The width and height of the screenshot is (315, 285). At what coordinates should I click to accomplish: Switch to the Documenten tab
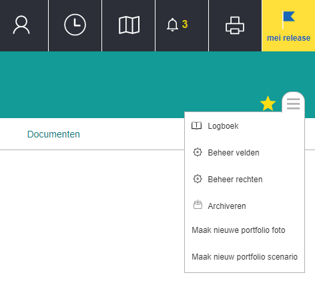(53, 134)
